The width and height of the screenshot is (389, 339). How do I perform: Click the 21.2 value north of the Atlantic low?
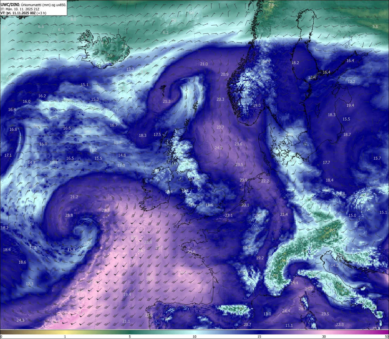click(74, 197)
